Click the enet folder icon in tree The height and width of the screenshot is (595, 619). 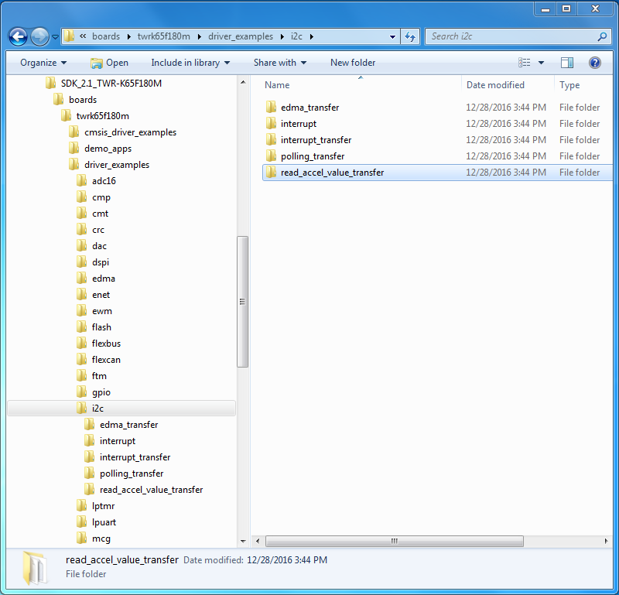(x=82, y=295)
